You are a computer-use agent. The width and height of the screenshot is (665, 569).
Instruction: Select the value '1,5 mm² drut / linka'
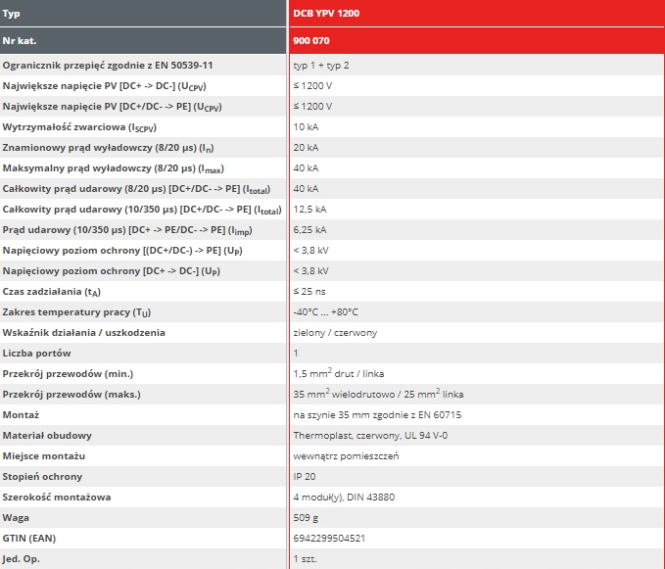pos(339,373)
